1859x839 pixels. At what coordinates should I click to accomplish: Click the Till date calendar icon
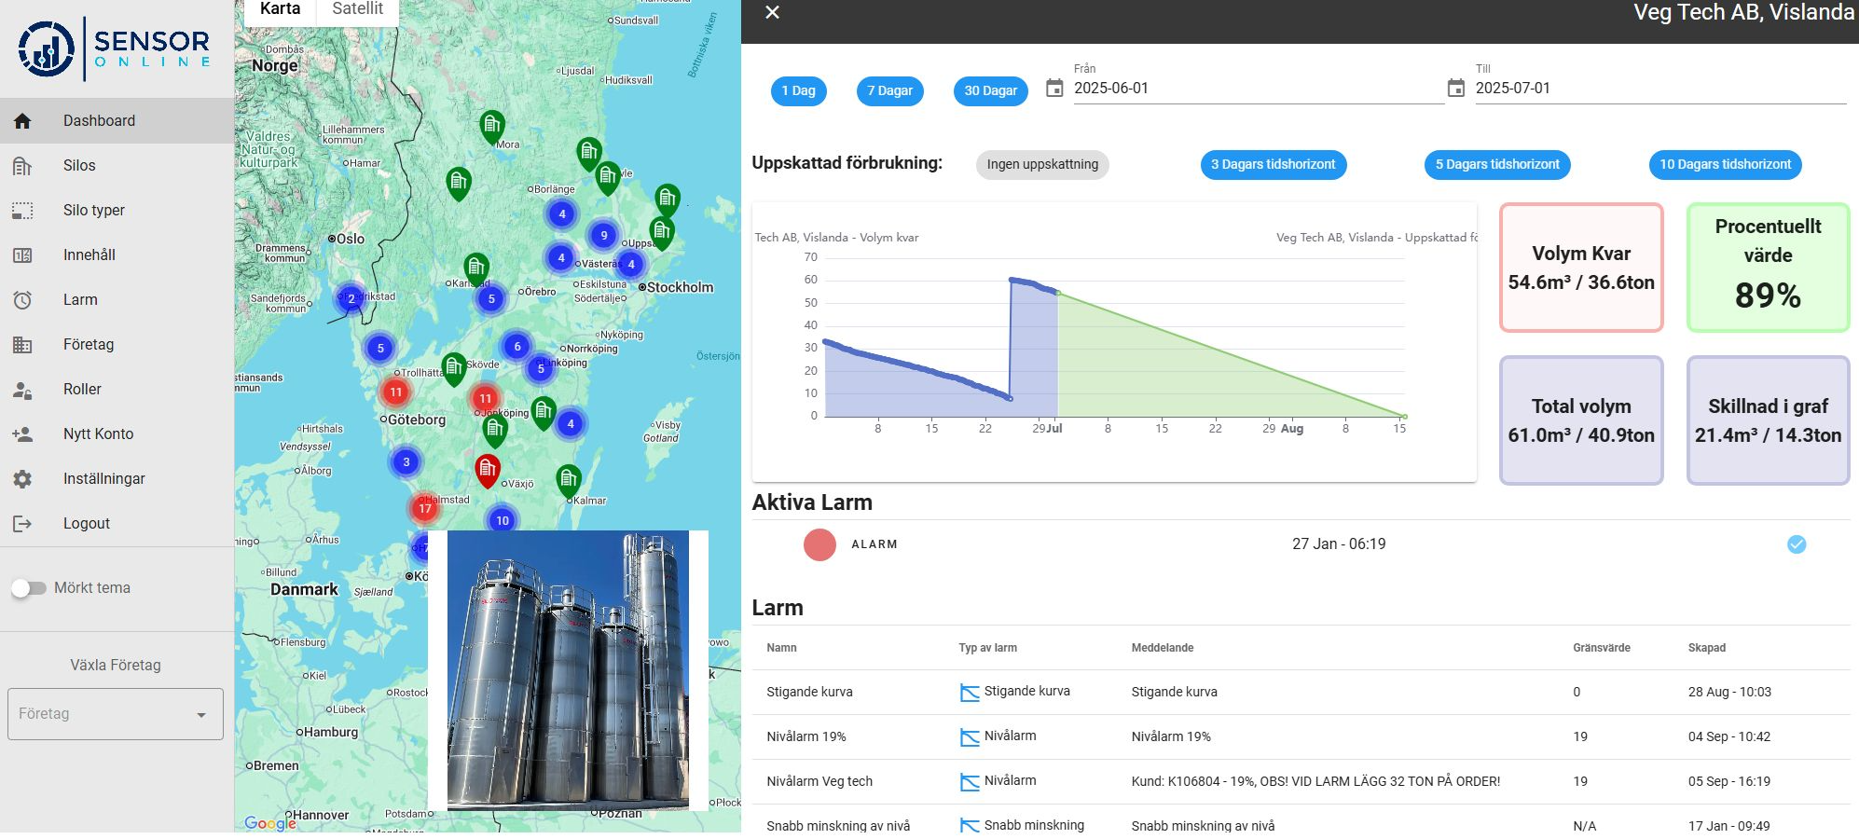1455,89
